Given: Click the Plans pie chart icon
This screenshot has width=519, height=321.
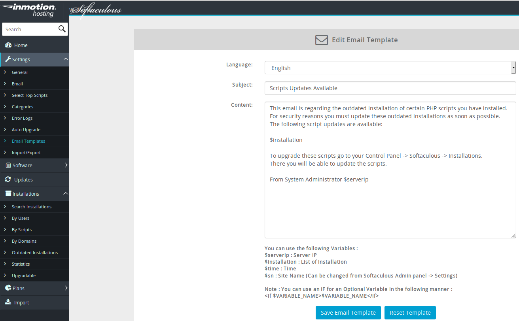Looking at the screenshot, I should pyautogui.click(x=8, y=288).
